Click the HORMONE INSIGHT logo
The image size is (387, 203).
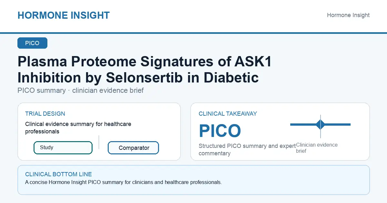(x=64, y=15)
